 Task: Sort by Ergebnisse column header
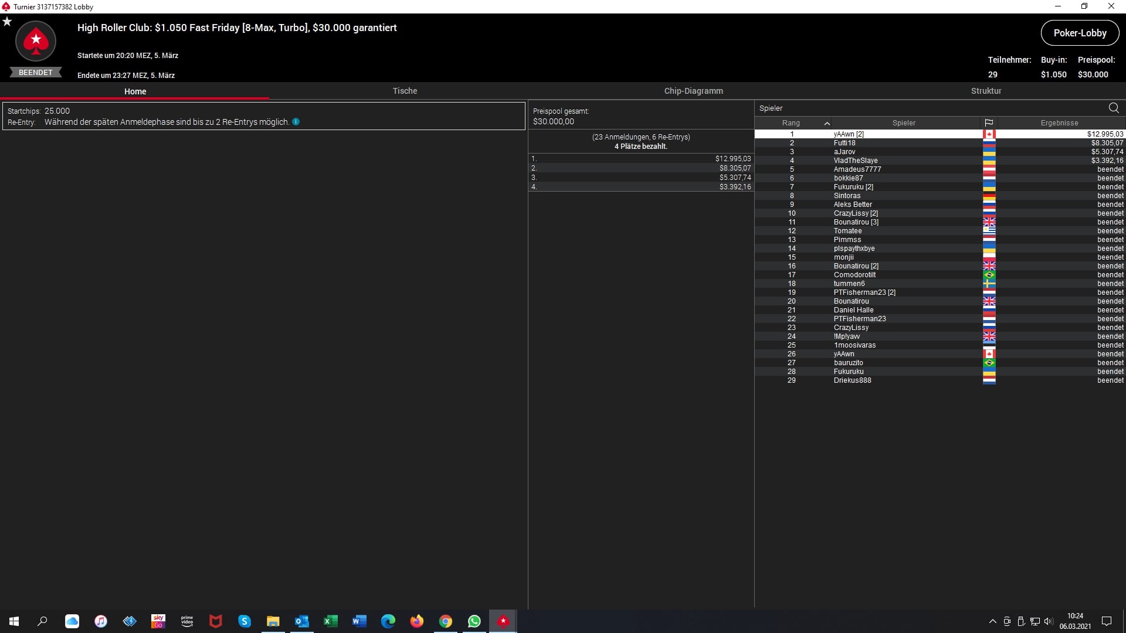1059,123
